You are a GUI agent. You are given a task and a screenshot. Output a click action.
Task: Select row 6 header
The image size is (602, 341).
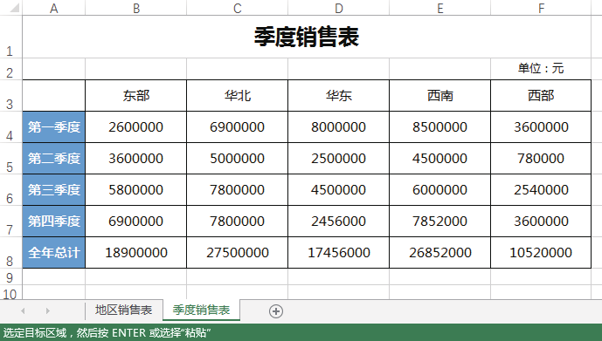[10, 190]
